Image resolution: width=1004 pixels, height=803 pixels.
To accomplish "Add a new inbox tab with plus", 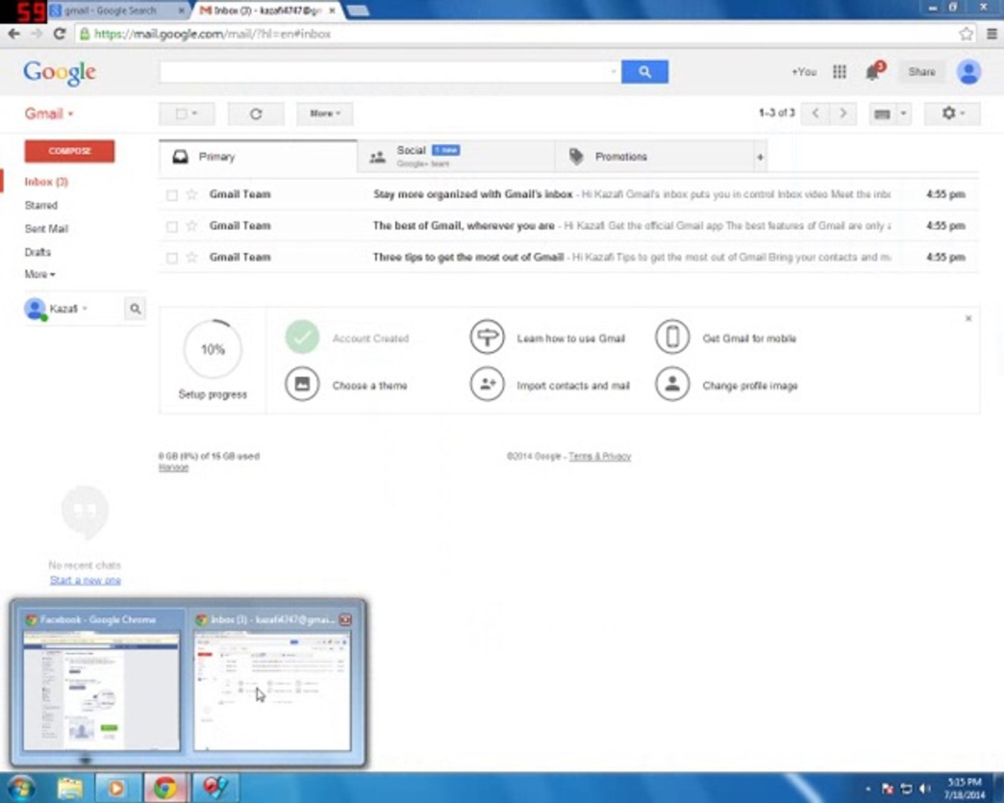I will (760, 157).
